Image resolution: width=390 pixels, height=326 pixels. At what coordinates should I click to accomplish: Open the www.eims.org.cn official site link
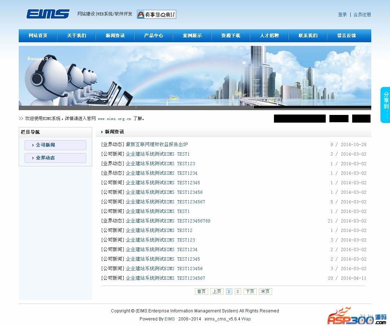coord(115,119)
